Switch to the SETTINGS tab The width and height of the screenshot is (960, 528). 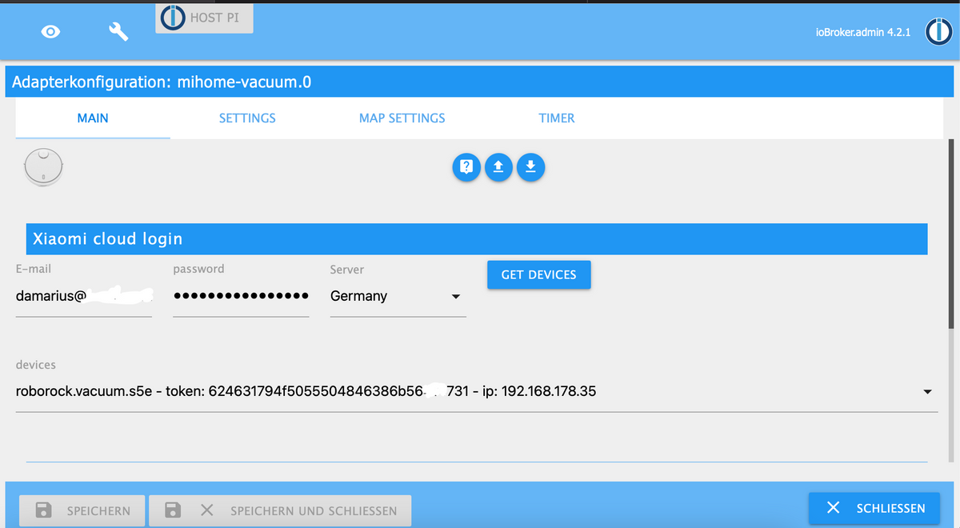click(x=247, y=118)
